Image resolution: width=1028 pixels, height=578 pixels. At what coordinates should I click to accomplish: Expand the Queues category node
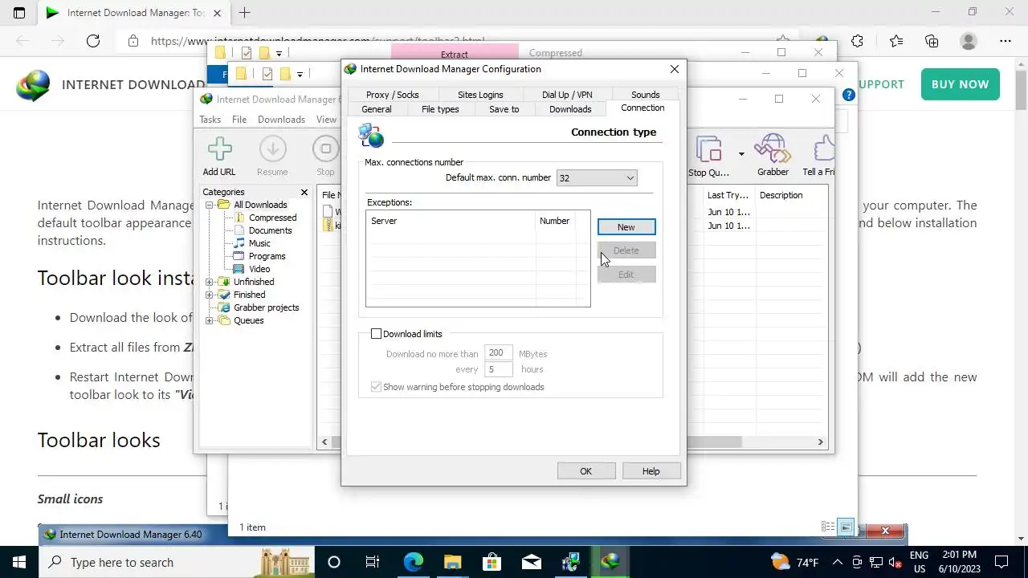[210, 320]
